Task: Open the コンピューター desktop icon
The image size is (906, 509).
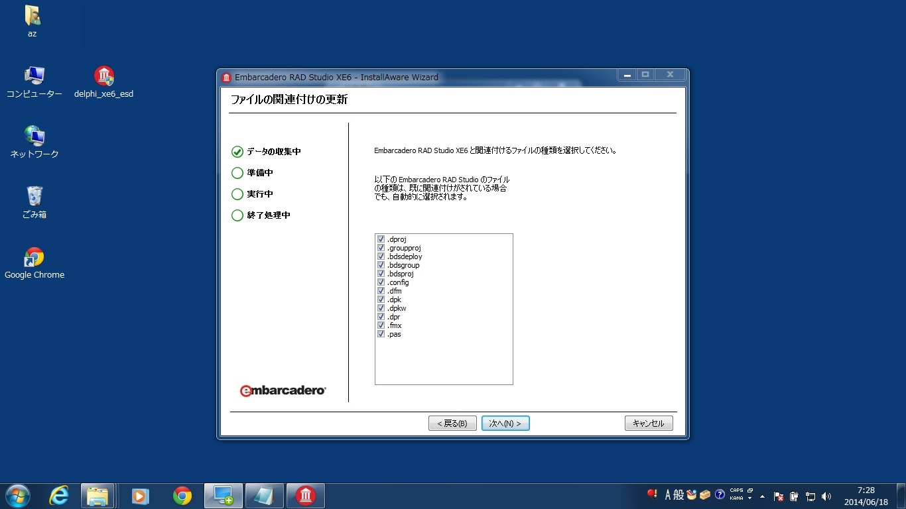Action: click(34, 82)
